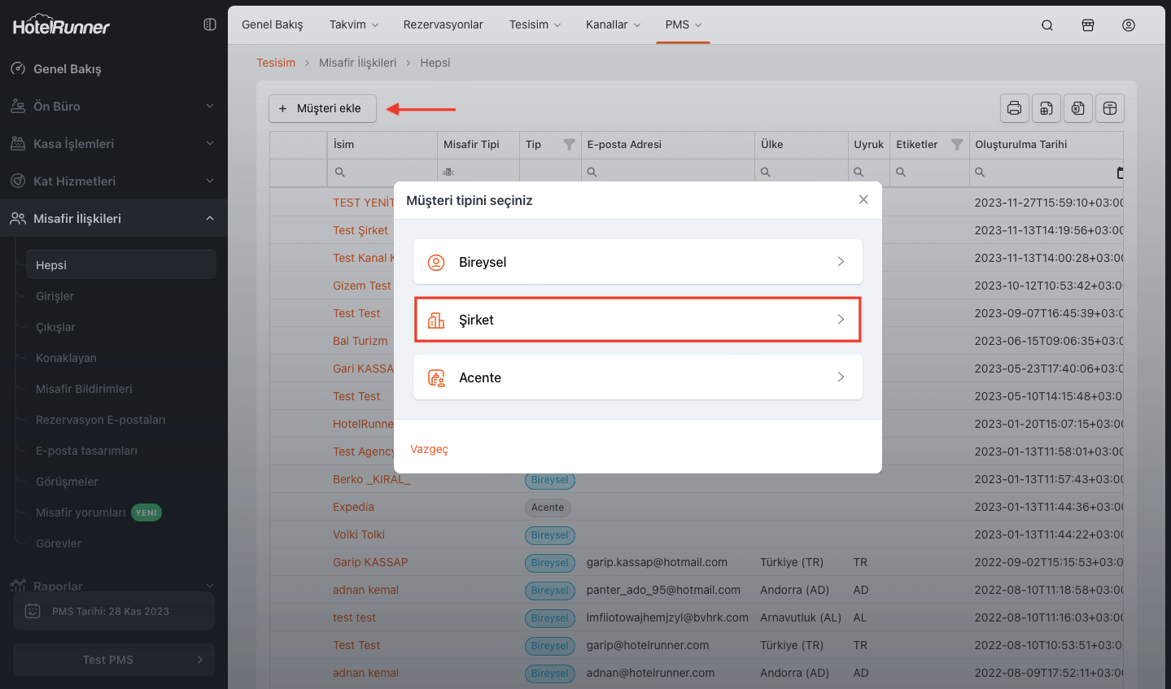Open the Kanallar dropdown in top navigation
This screenshot has height=689, width=1171.
(613, 24)
